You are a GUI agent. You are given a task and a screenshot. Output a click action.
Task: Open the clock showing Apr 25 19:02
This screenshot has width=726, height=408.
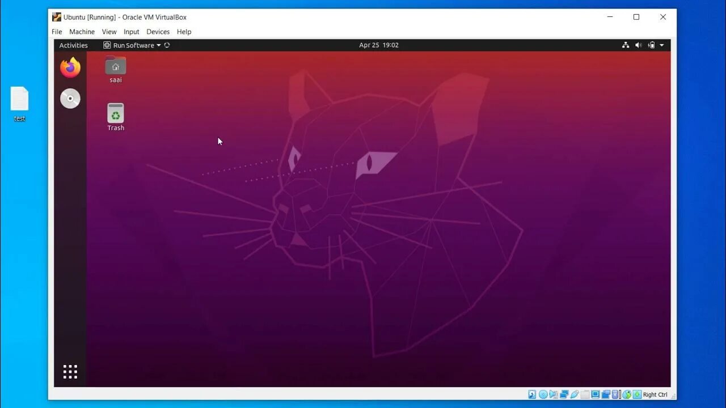coord(379,45)
